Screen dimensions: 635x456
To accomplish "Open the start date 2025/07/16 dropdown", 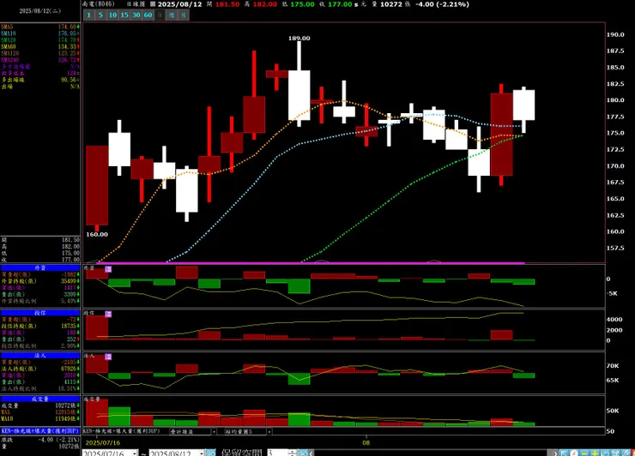I will (136, 453).
